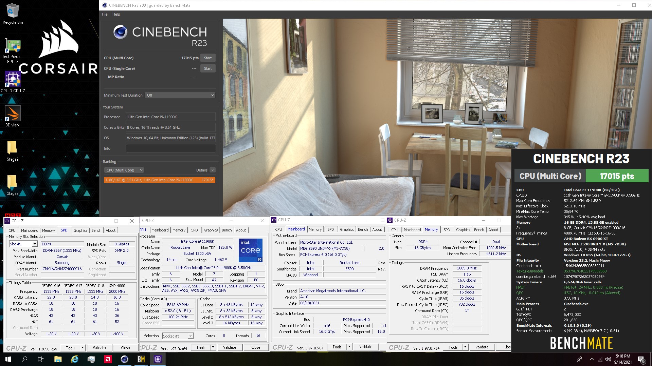Switch to Memory tab in SPD window

pos(49,230)
